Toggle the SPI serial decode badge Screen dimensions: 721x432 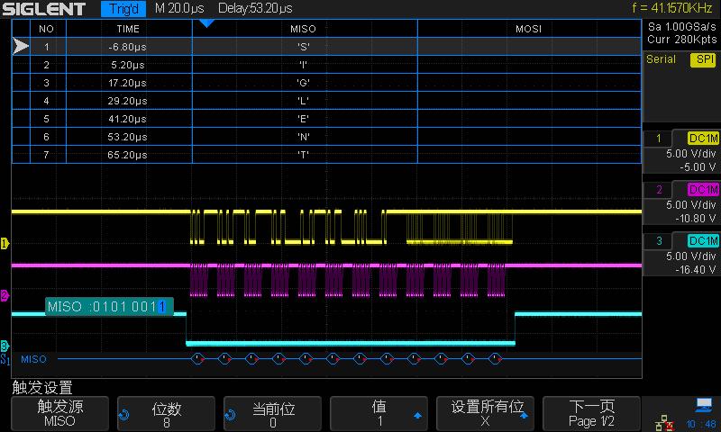click(x=703, y=59)
